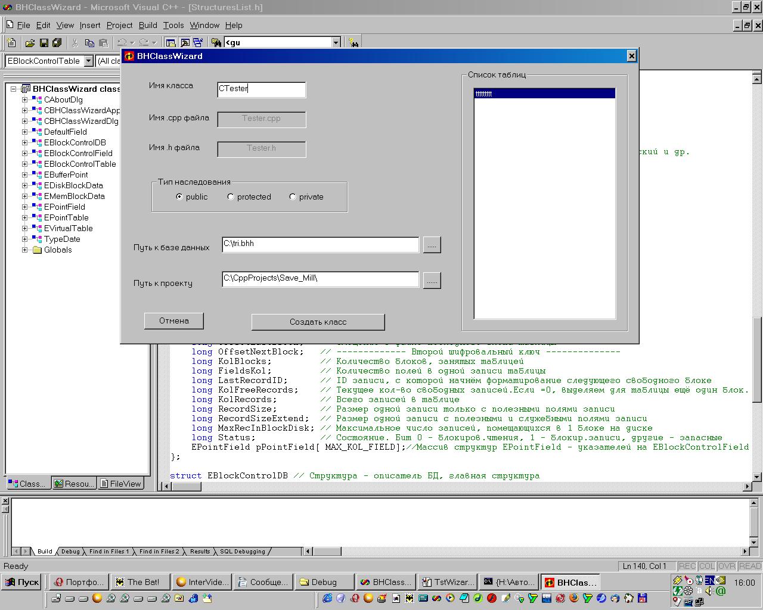Image resolution: width=763 pixels, height=610 pixels.
Task: Toggle the Workspace window icon
Action: (x=170, y=43)
